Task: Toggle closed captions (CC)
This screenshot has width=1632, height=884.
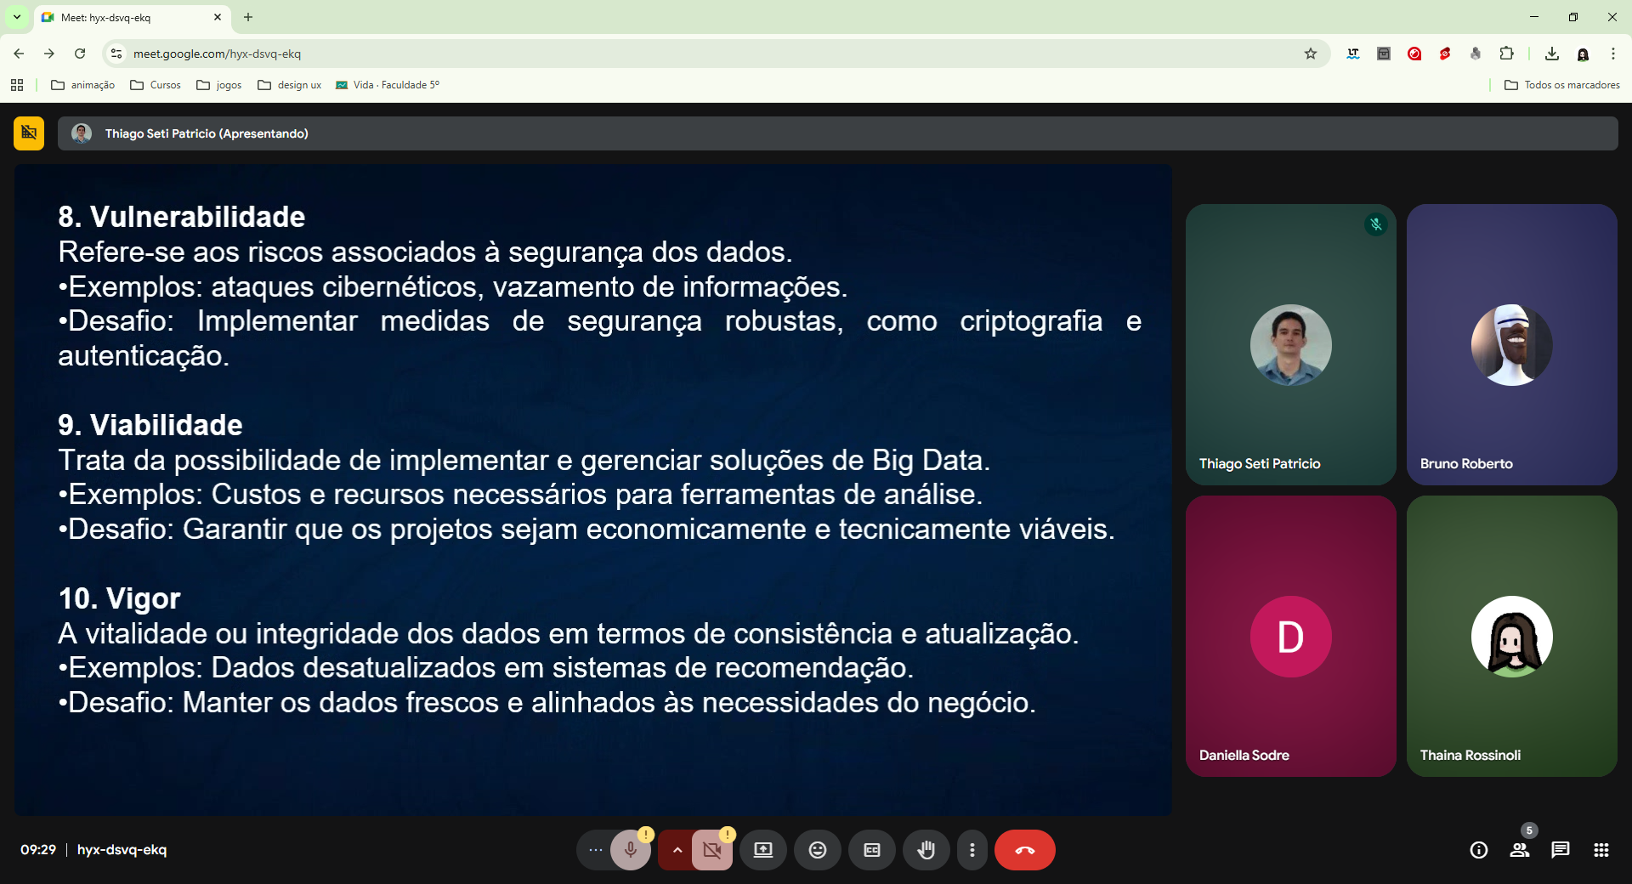Action: pos(872,850)
